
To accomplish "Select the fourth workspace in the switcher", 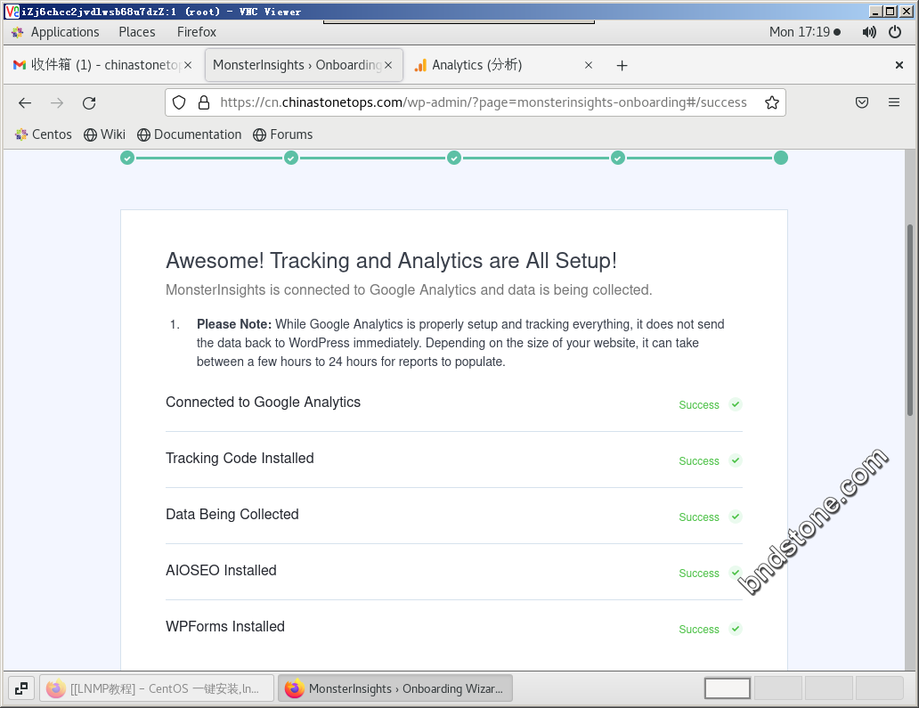I will coord(879,688).
